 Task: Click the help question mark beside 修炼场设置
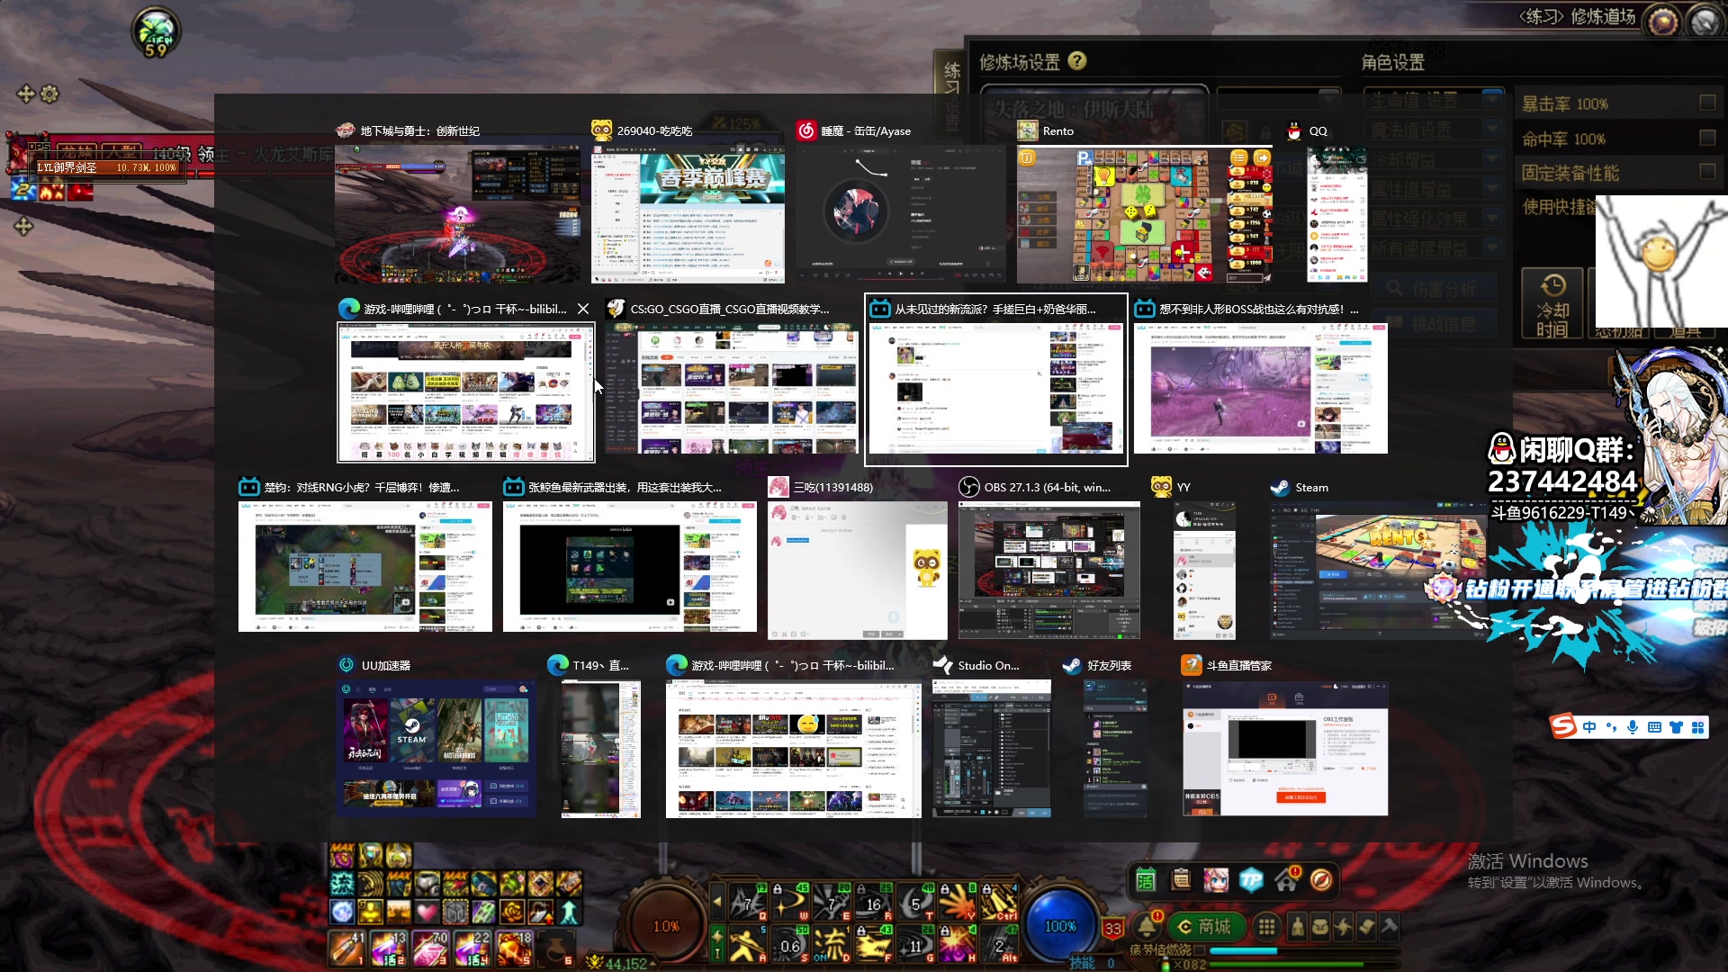1076,60
